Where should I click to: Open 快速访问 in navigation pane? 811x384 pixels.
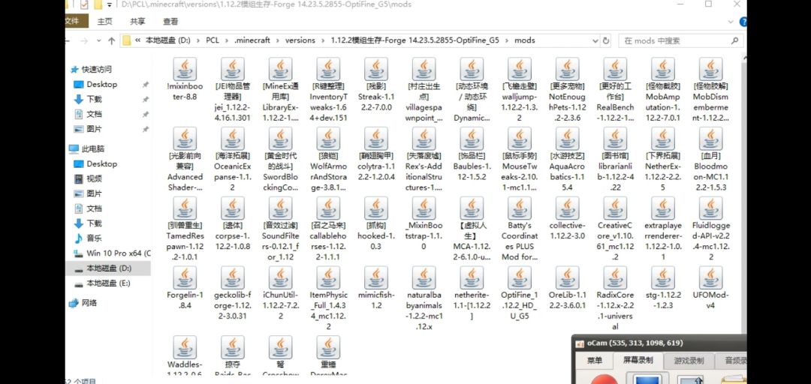tap(95, 69)
